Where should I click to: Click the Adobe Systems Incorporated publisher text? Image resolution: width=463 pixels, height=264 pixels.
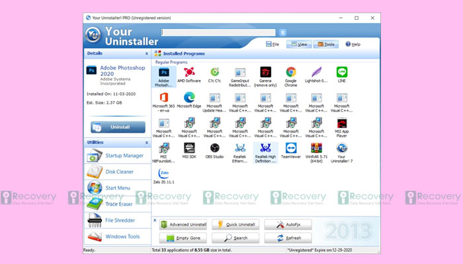coord(115,81)
